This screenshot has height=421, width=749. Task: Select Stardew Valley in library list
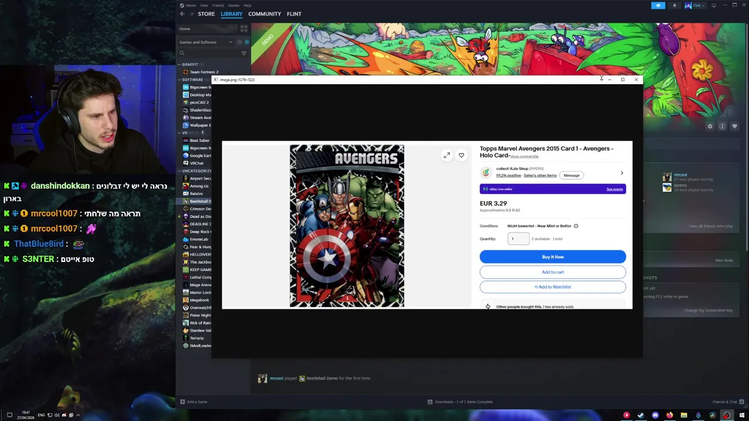pos(197,330)
